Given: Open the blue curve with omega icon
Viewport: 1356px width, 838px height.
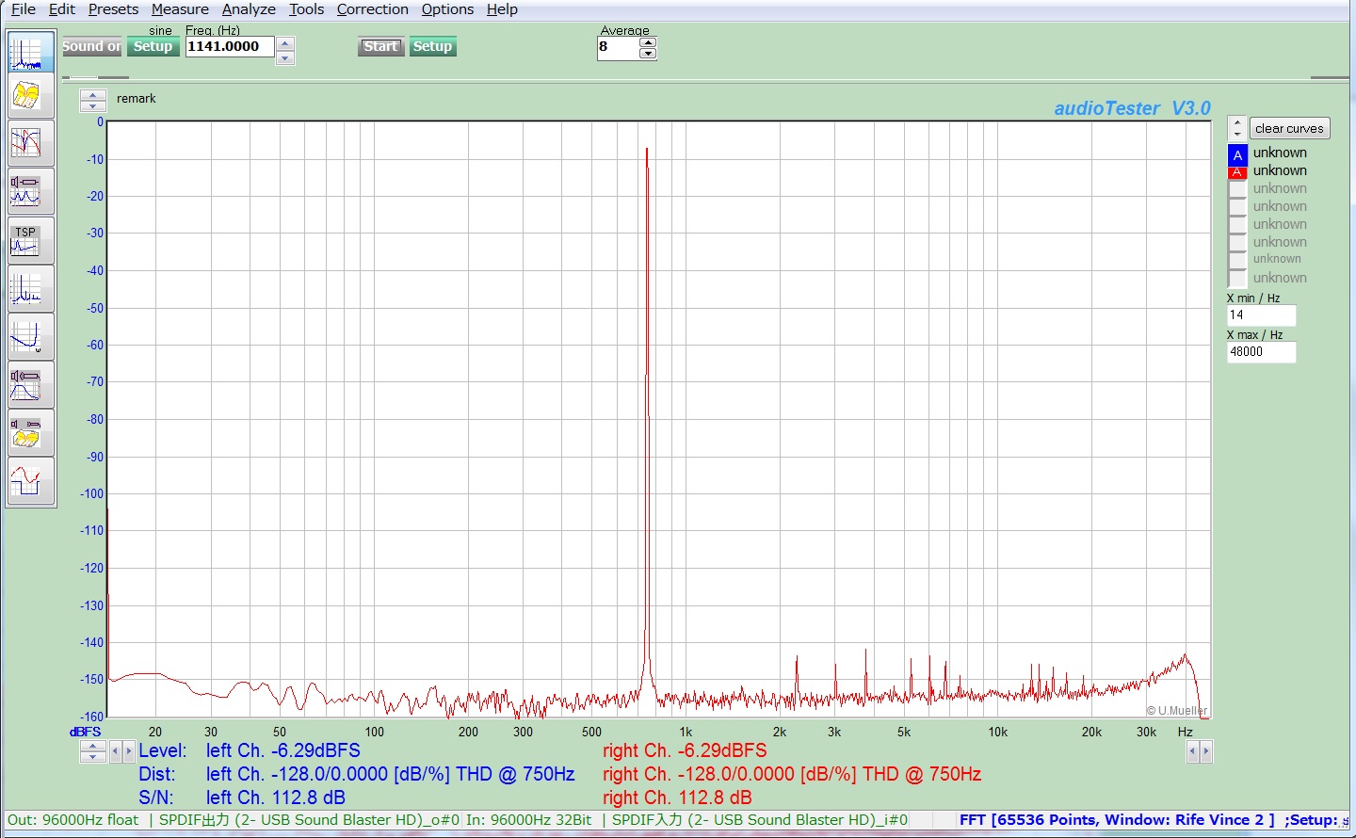Looking at the screenshot, I should click(x=30, y=336).
